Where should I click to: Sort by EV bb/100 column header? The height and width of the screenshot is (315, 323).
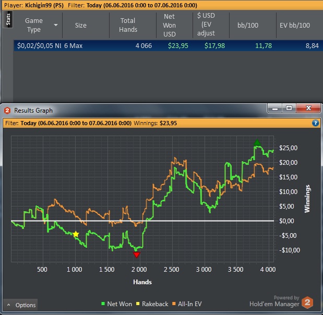click(x=295, y=26)
